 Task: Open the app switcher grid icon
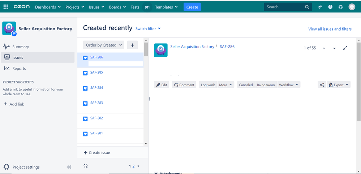[x=6, y=7]
